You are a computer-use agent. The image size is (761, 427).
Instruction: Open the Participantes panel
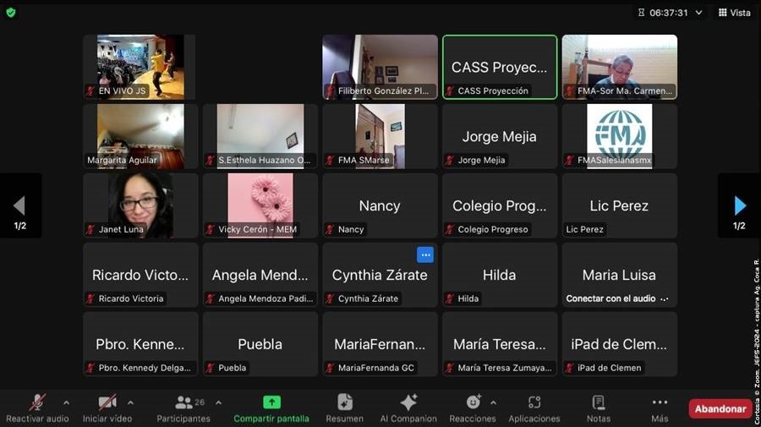coord(183,408)
